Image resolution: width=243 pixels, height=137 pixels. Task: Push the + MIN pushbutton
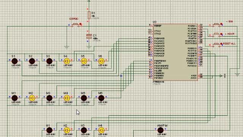coord(216,25)
